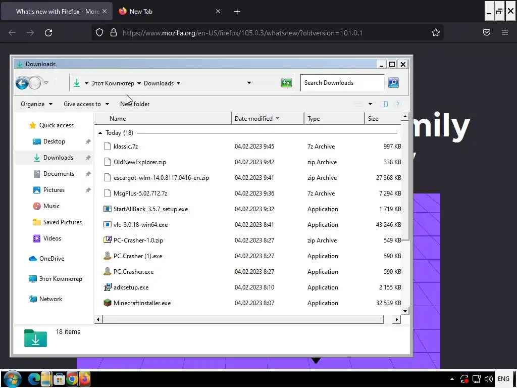Sort by the Size column header
The image size is (517, 388).
[383, 118]
